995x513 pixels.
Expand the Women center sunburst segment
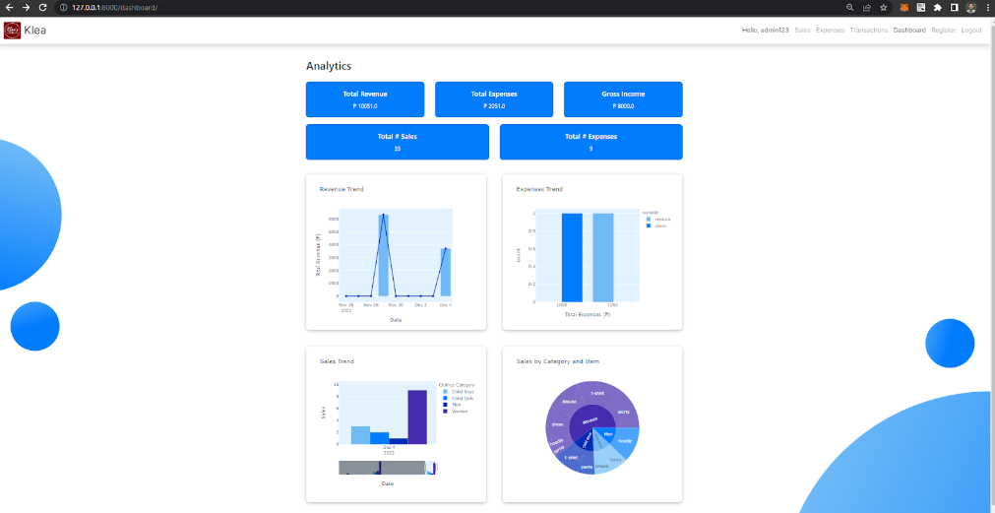[591, 421]
